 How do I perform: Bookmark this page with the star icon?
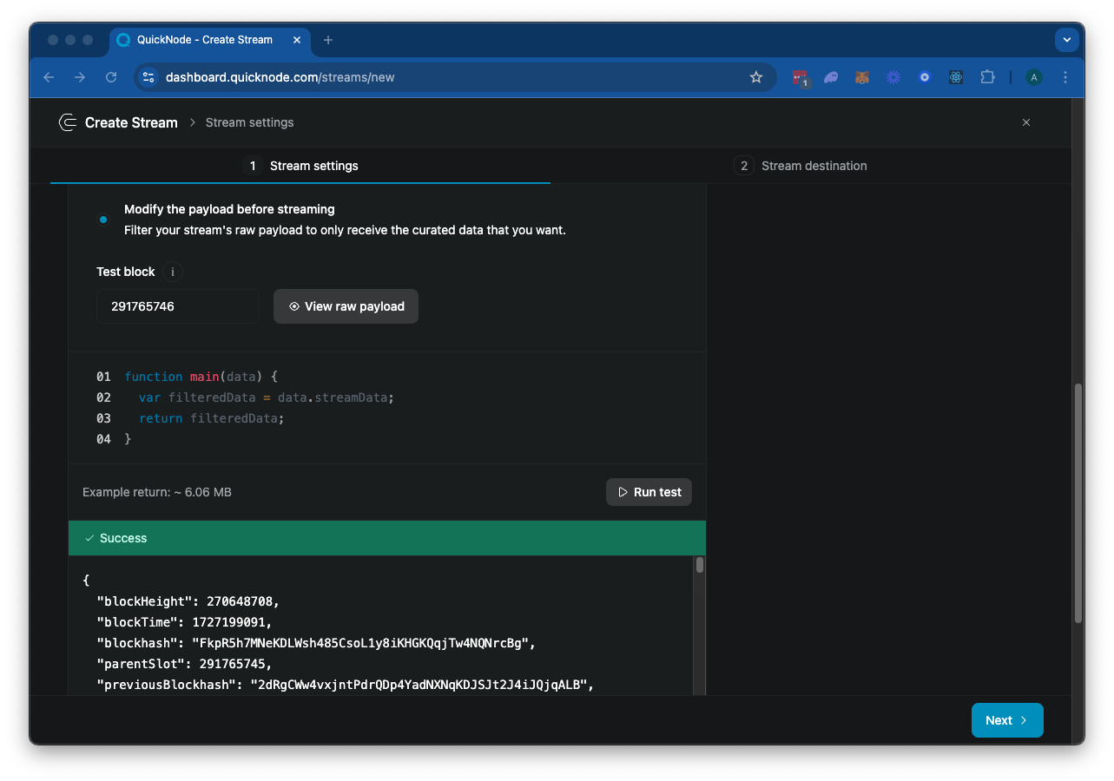(x=755, y=77)
